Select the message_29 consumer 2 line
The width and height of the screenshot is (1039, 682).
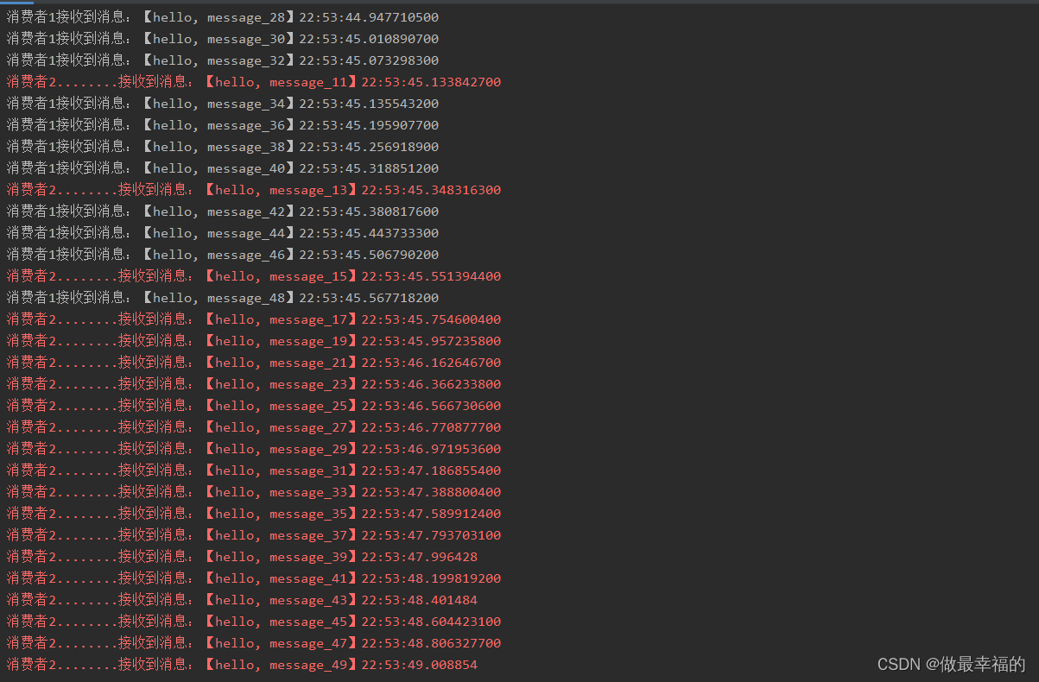(254, 449)
